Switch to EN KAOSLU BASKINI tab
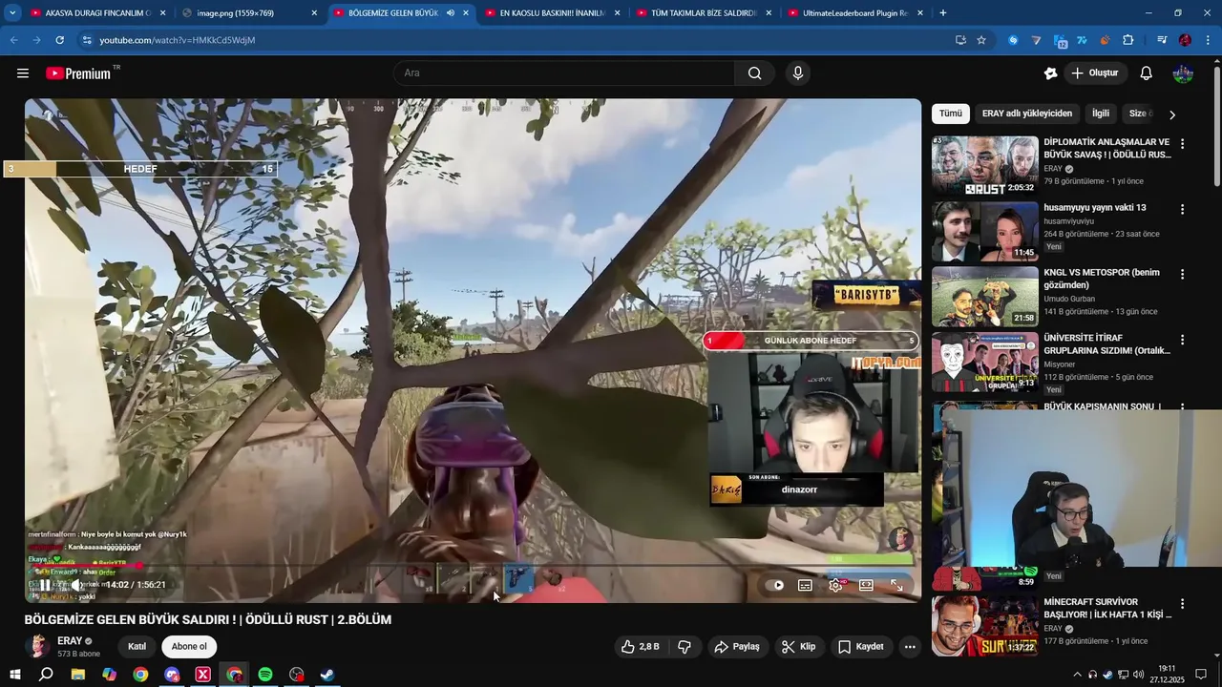Screen dimensions: 1222x687 click(552, 13)
